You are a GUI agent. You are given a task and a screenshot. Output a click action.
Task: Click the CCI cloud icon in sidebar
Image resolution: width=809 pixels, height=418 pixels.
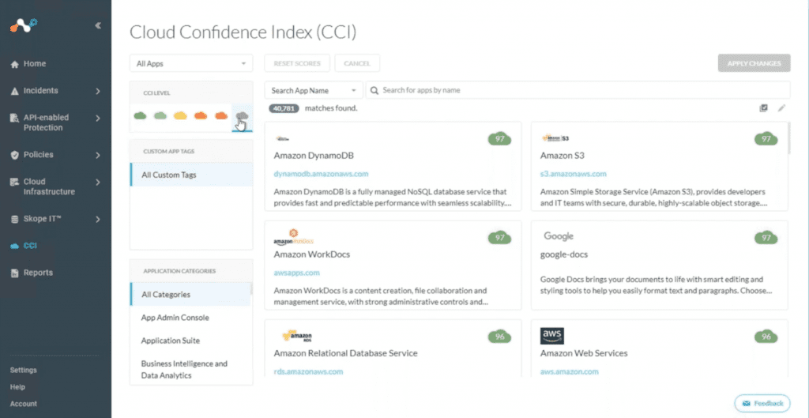[14, 247]
